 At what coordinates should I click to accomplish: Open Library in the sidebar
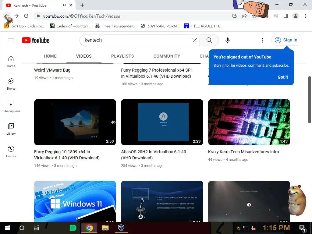click(x=11, y=129)
